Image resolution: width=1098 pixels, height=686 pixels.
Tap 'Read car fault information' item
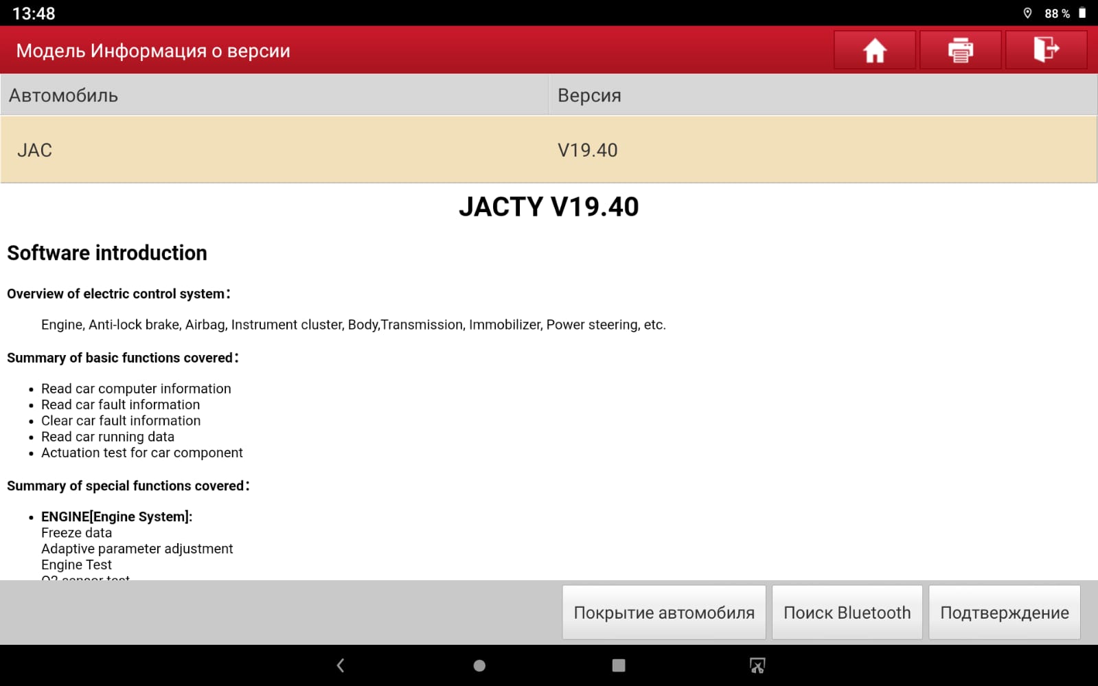pos(121,404)
